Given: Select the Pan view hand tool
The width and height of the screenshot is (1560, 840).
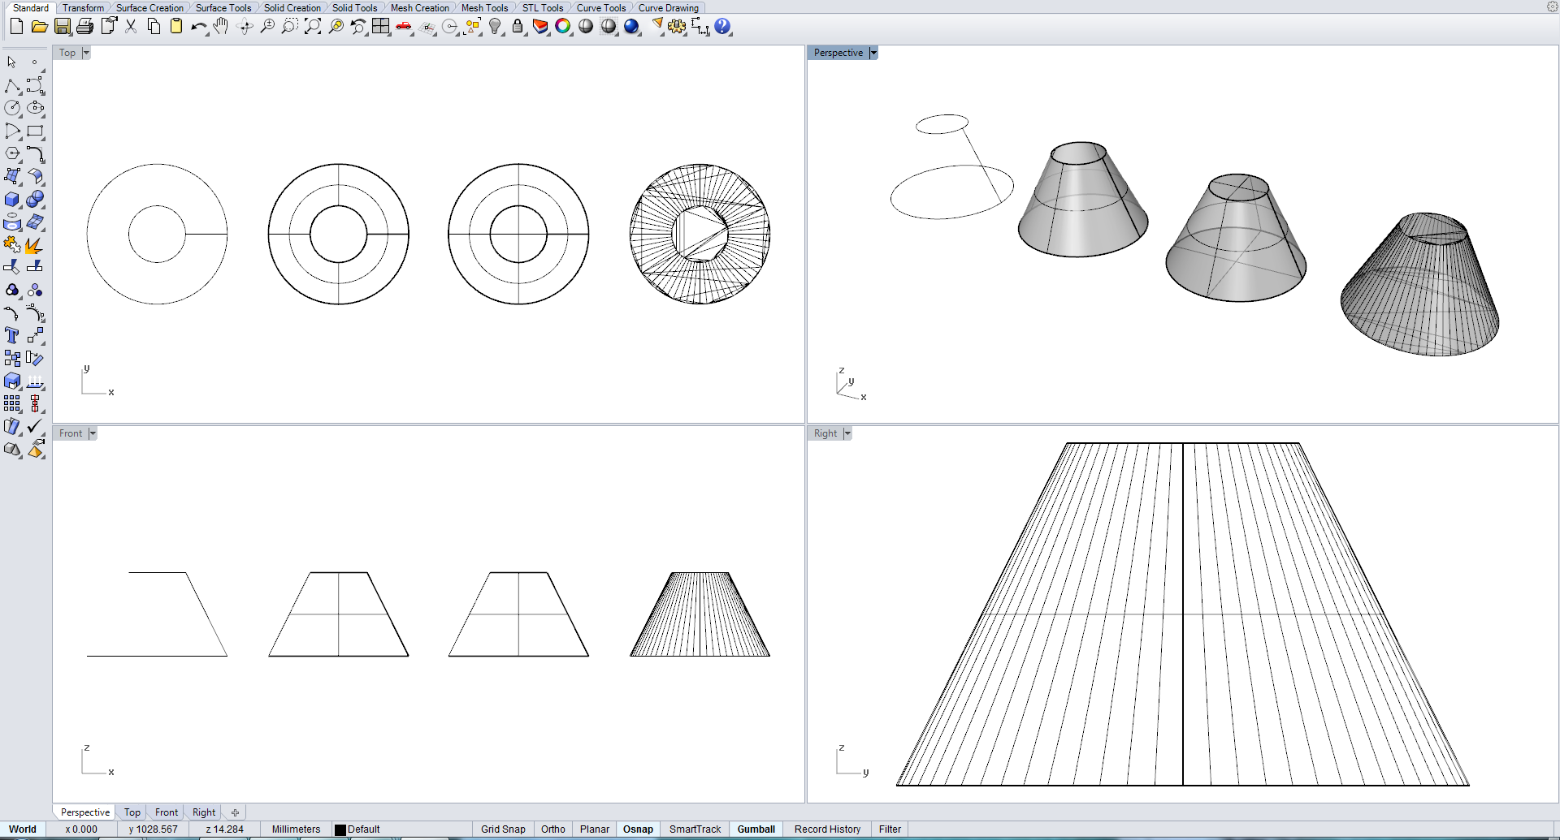Looking at the screenshot, I should [221, 27].
